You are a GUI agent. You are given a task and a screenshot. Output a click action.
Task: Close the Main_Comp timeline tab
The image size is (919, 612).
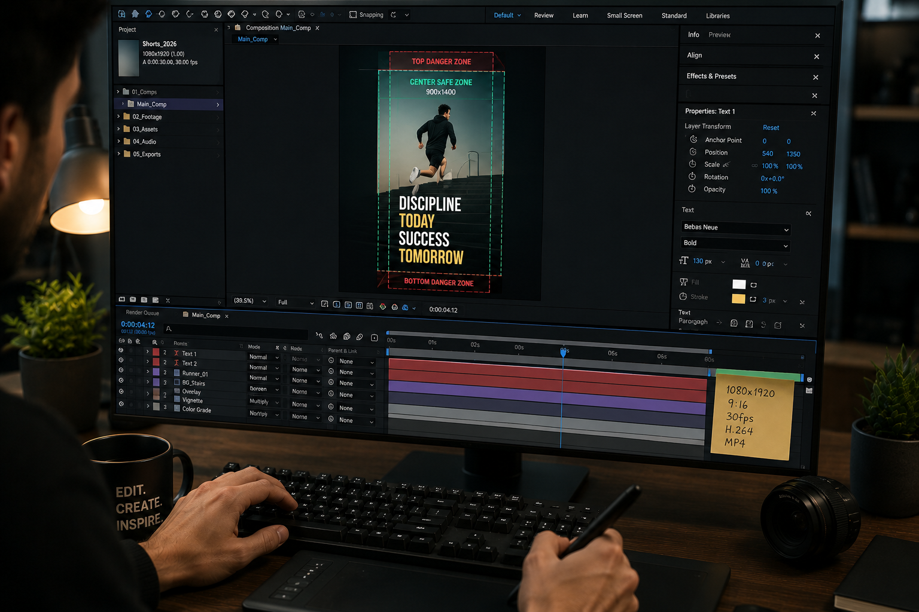click(227, 316)
